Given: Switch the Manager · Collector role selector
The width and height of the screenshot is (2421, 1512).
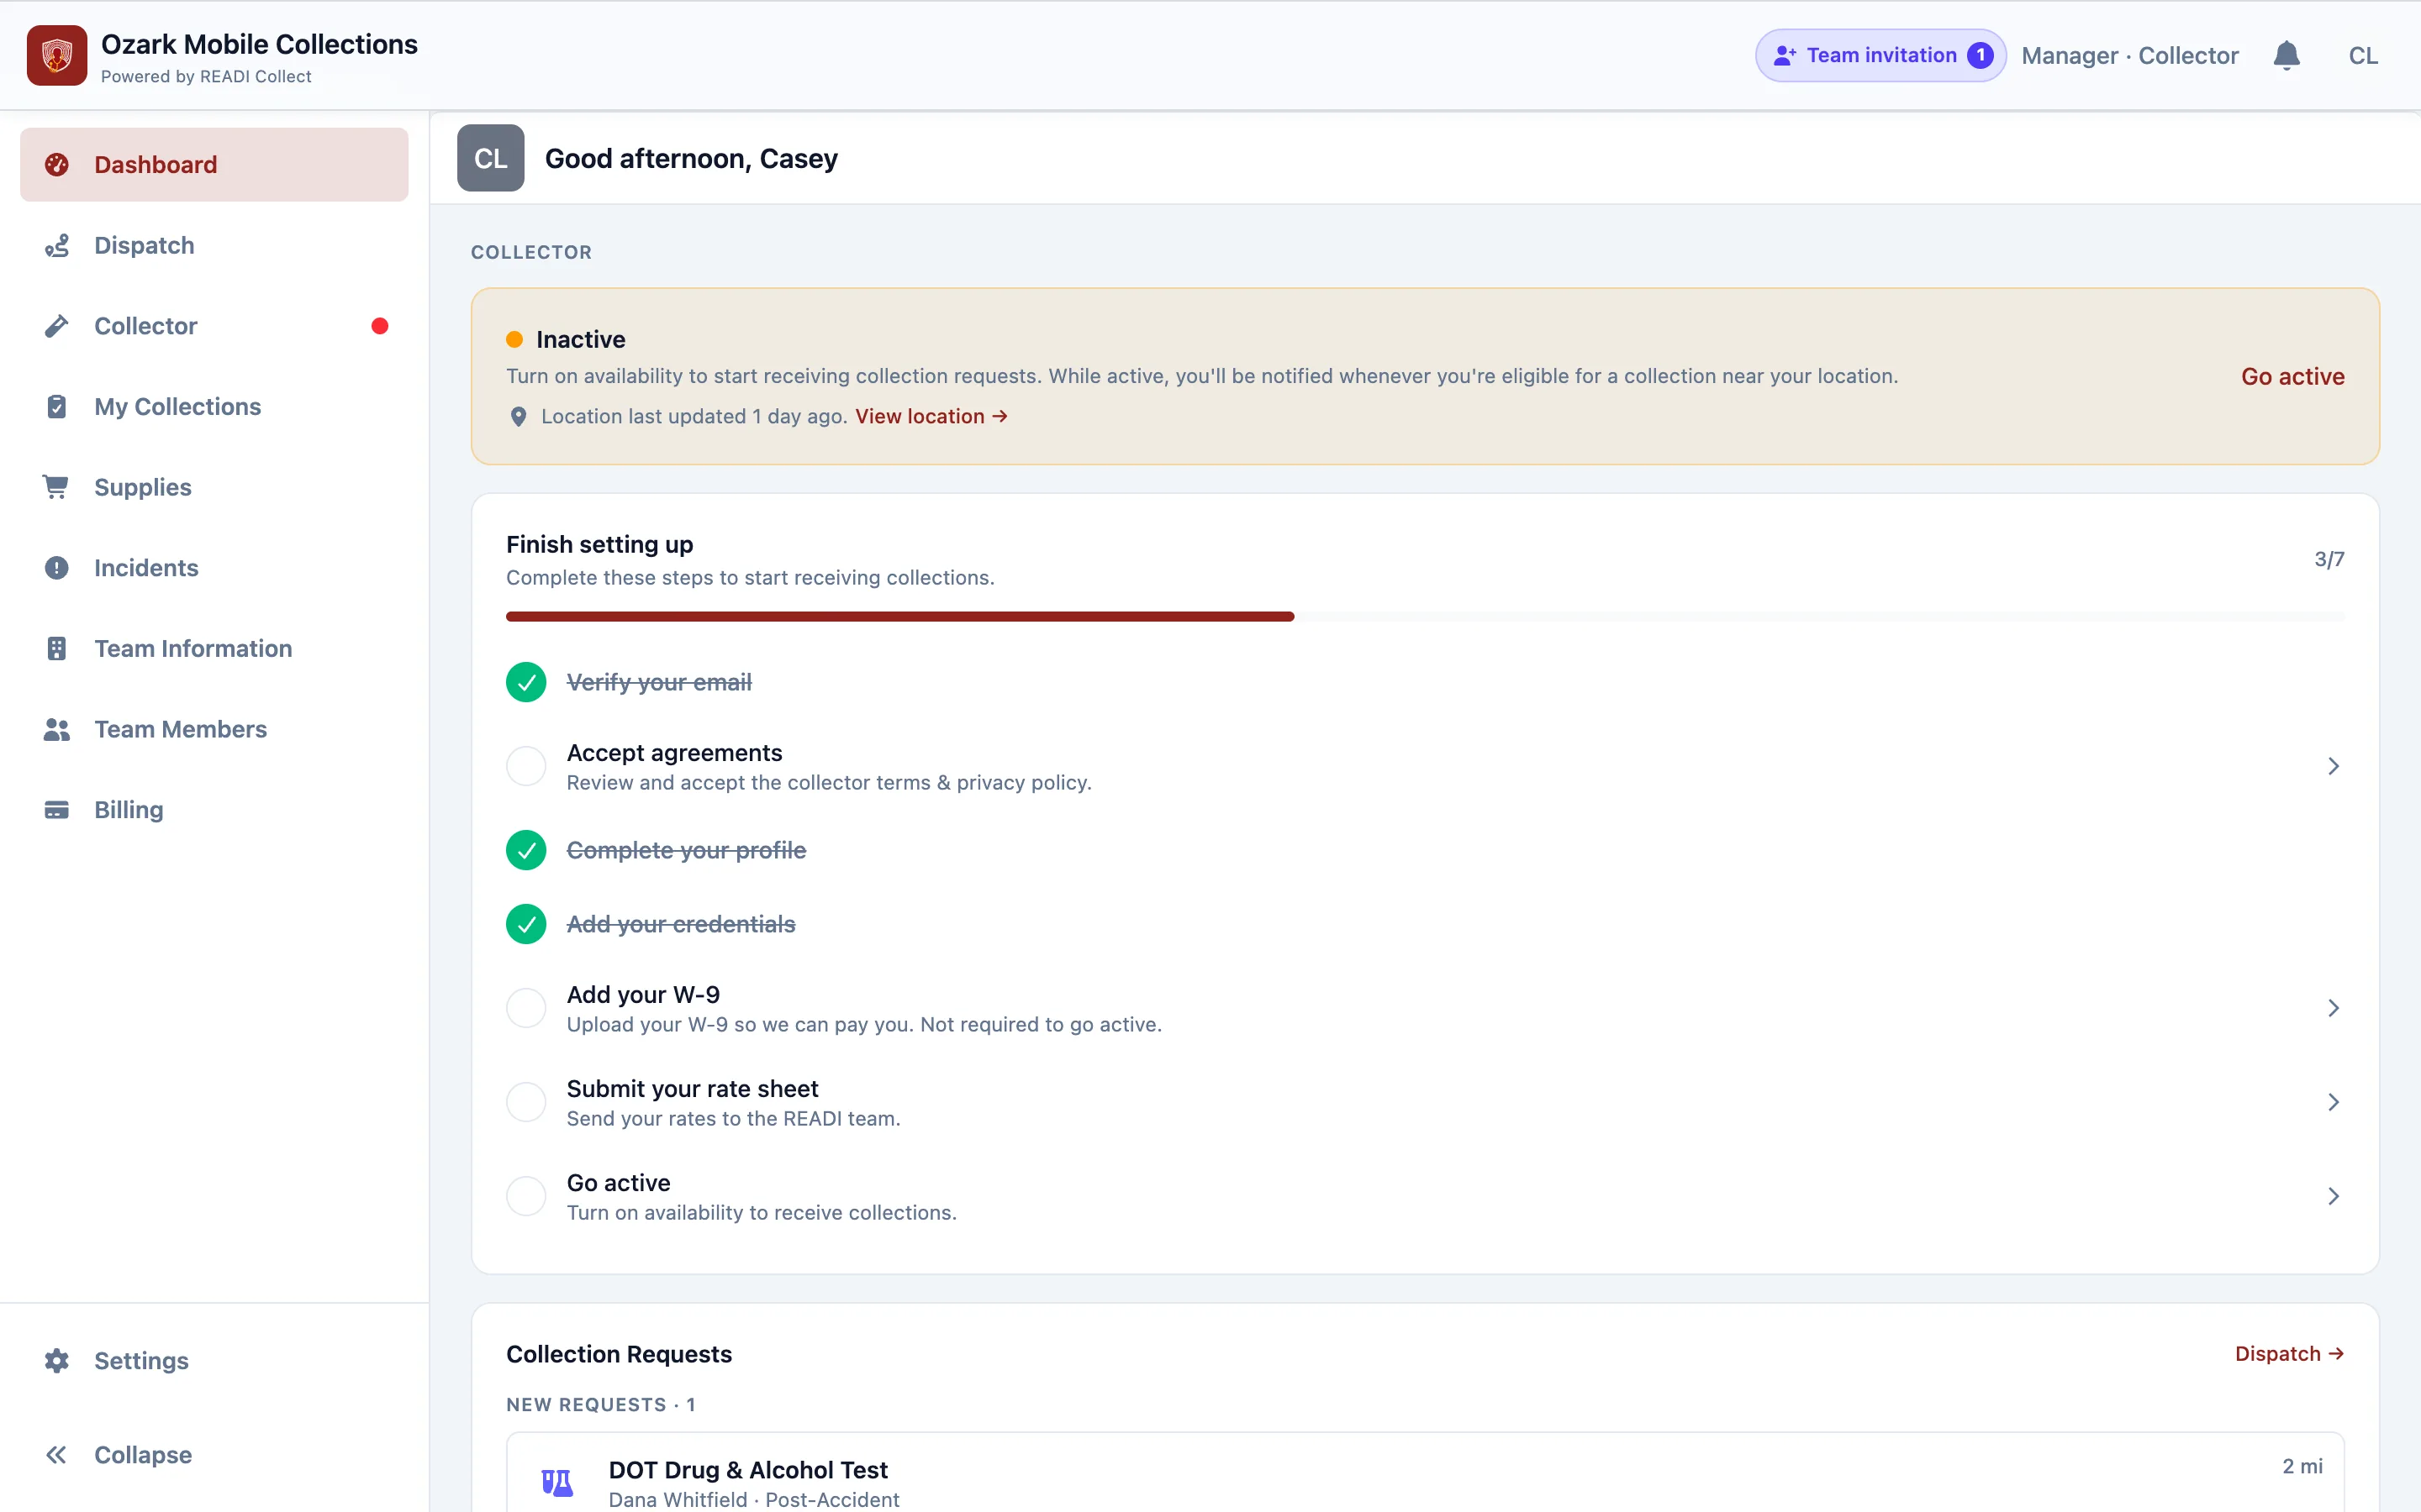Looking at the screenshot, I should pyautogui.click(x=2130, y=55).
